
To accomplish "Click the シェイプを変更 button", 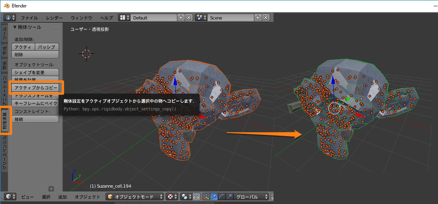I will [x=35, y=73].
